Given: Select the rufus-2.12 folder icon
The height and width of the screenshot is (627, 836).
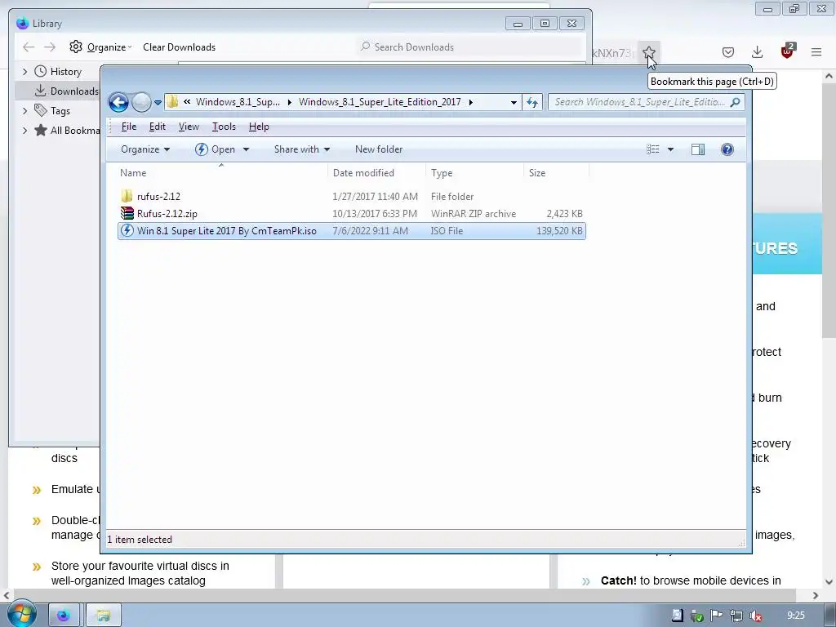Looking at the screenshot, I should [x=127, y=196].
